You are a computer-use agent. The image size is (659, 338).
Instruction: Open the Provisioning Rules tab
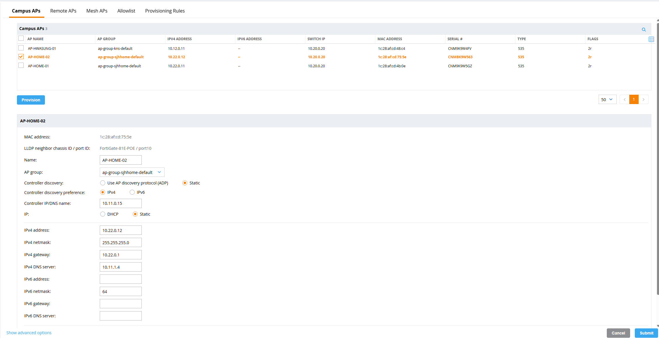165,11
